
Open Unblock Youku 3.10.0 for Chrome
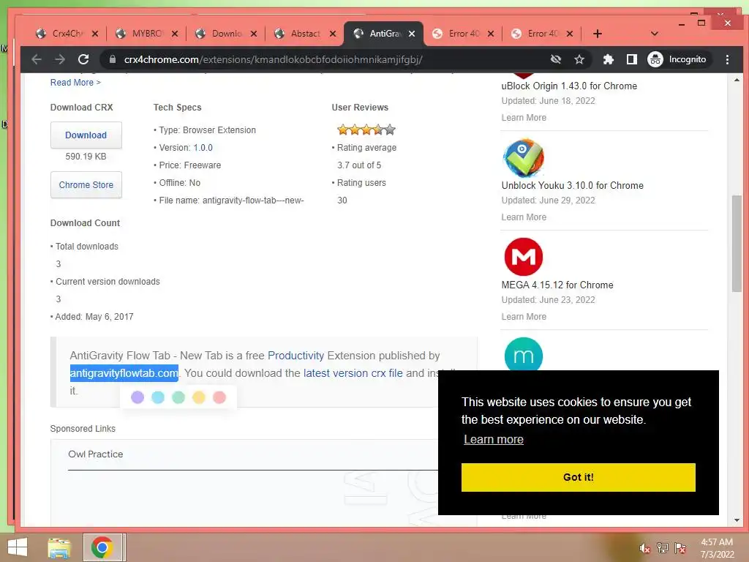click(x=572, y=185)
